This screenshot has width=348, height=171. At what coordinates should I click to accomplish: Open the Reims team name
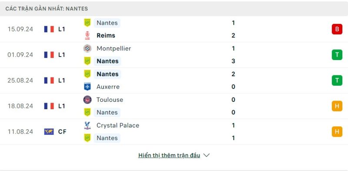pyautogui.click(x=106, y=36)
